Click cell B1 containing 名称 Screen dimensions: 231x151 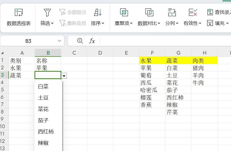pyautogui.click(x=48, y=60)
